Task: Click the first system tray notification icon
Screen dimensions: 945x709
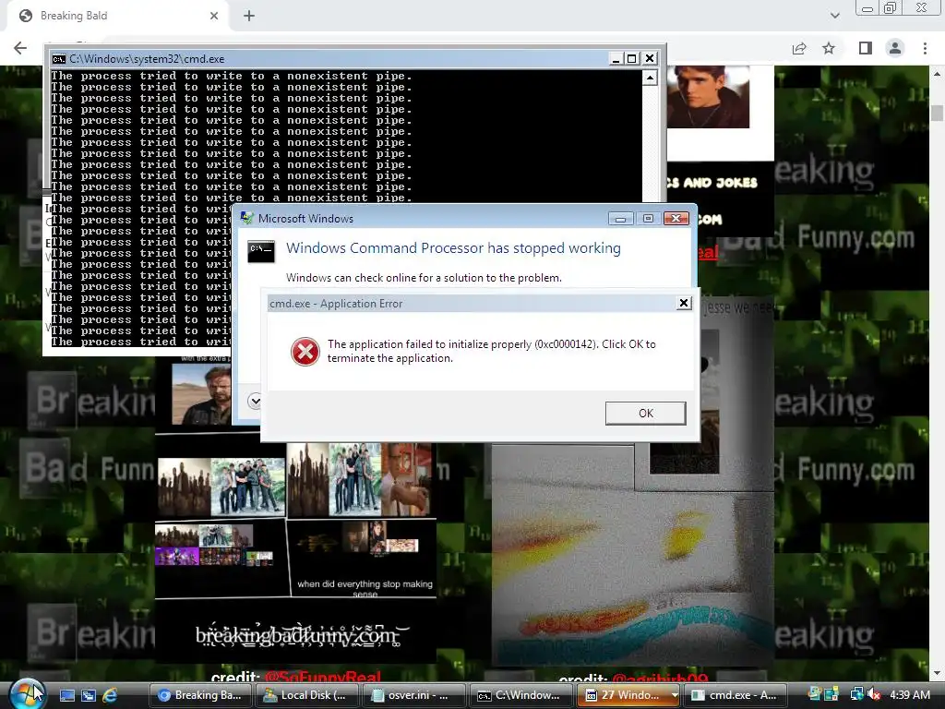Action: point(815,694)
